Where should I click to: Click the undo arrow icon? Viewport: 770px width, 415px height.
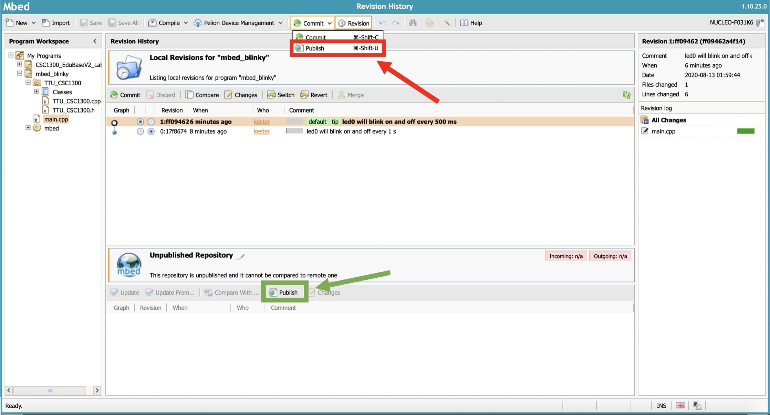click(383, 23)
